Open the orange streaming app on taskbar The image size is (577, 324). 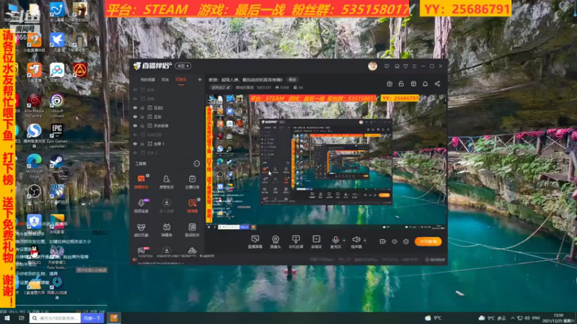click(x=114, y=318)
